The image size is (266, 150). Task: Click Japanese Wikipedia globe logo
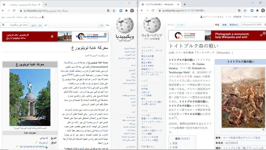152,25
